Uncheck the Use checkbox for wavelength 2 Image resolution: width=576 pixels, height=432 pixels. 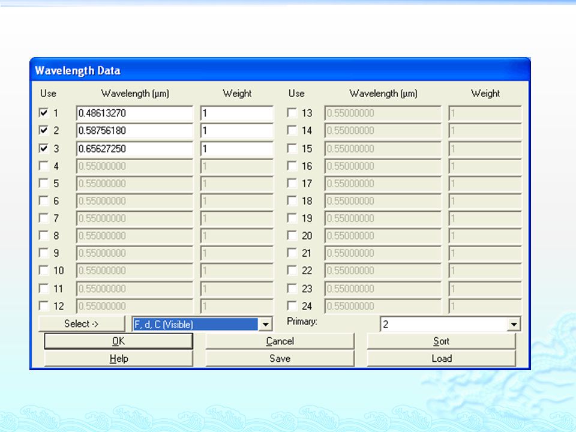43,130
